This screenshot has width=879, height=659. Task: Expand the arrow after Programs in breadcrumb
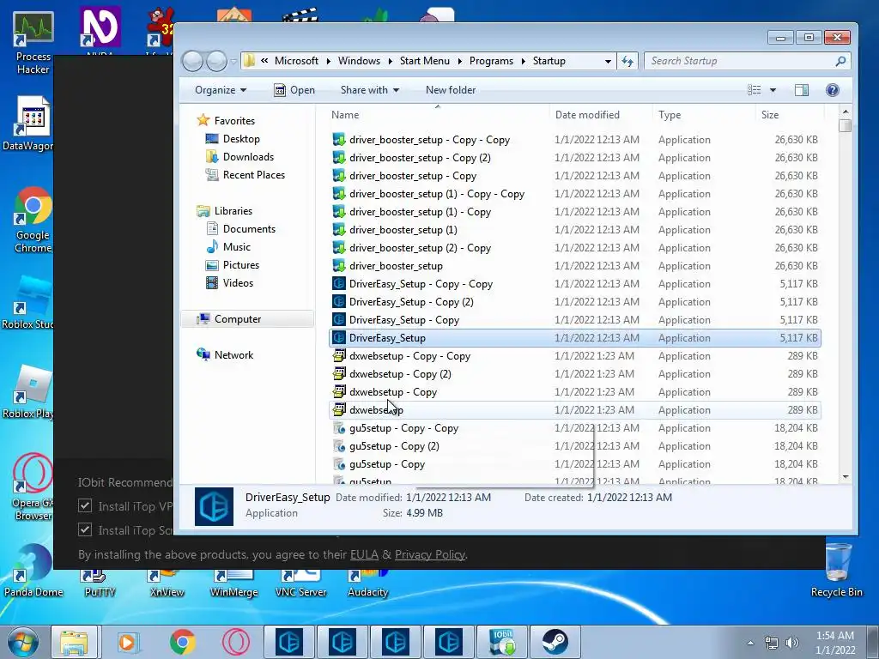coord(523,61)
